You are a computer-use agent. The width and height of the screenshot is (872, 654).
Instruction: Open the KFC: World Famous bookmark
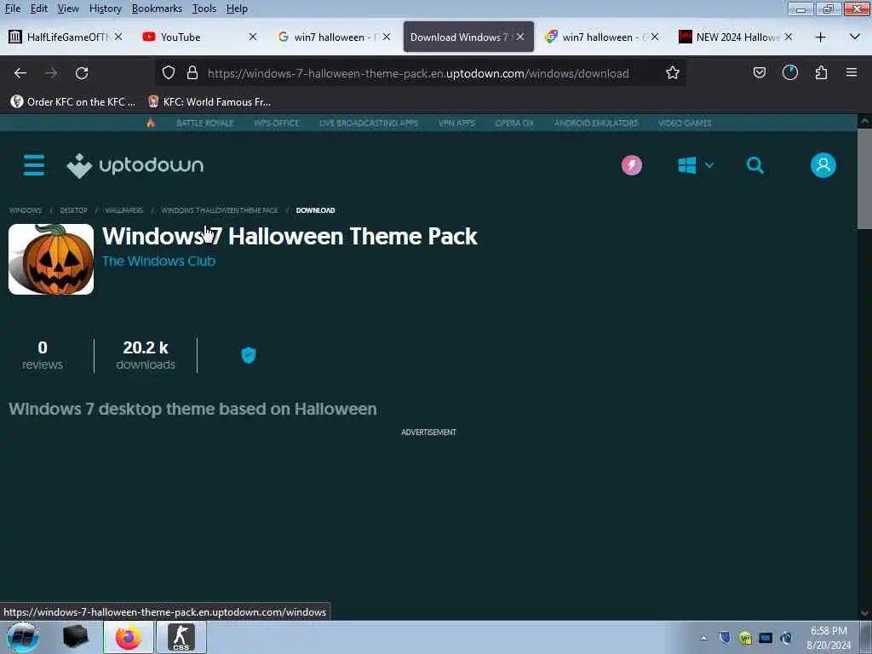(x=209, y=102)
